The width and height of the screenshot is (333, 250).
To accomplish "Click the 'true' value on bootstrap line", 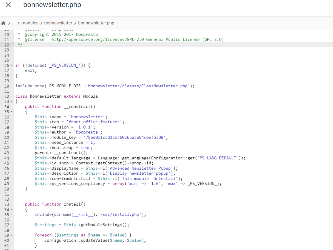I will [x=86, y=148].
